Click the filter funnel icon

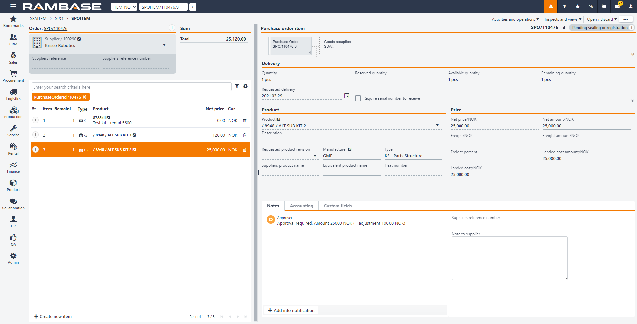[237, 86]
